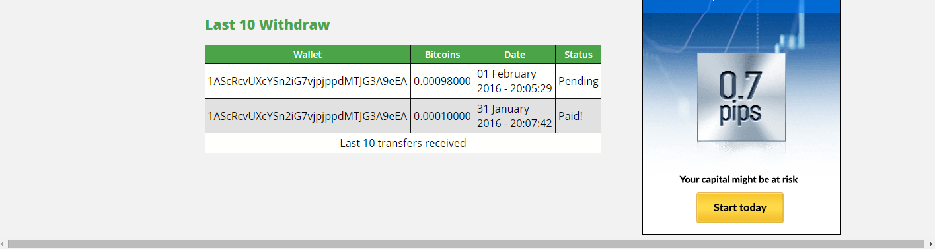This screenshot has height=249, width=935.
Task: Click the Wallet column header
Action: tap(308, 55)
